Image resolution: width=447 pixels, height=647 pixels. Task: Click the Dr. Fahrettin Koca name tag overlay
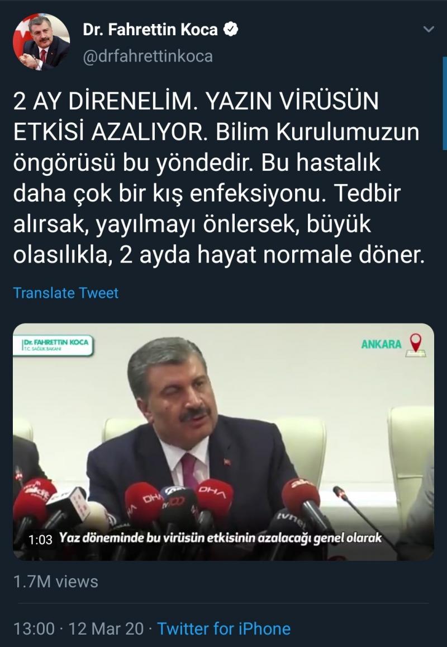click(57, 345)
